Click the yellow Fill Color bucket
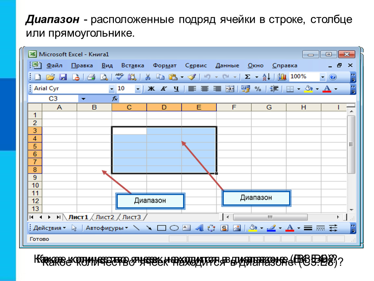This screenshot has width=374, height=281. [x=308, y=89]
